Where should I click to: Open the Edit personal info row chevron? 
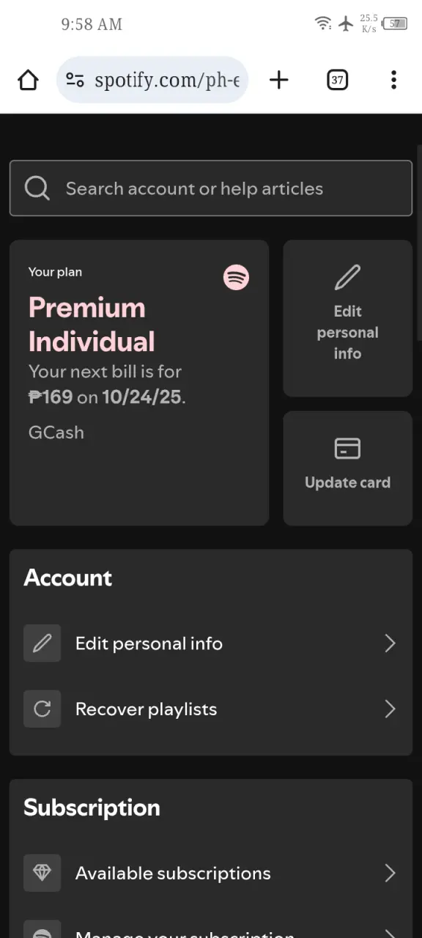pos(390,643)
